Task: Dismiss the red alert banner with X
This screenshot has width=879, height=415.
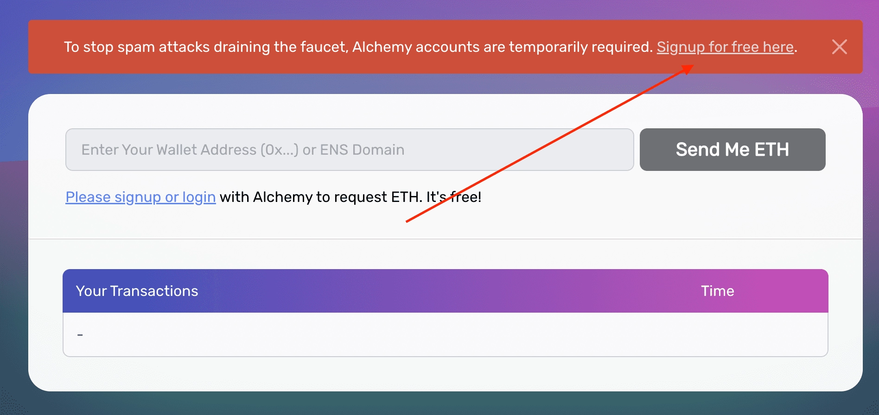Action: click(839, 47)
